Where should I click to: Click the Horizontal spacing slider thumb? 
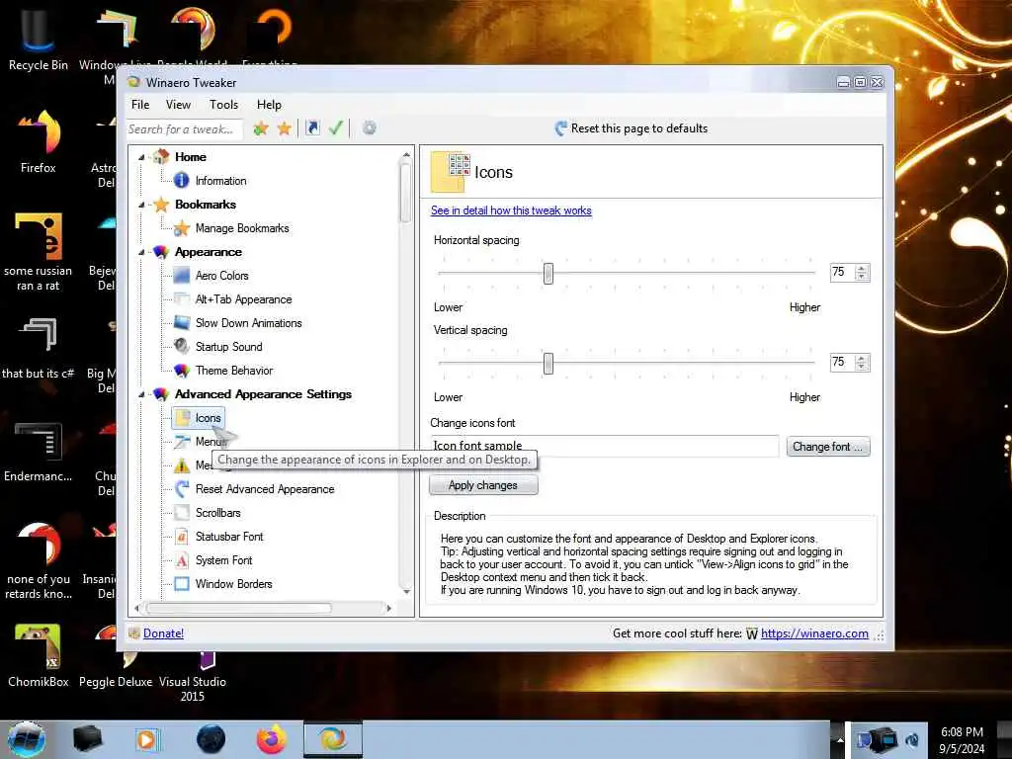[x=548, y=274]
